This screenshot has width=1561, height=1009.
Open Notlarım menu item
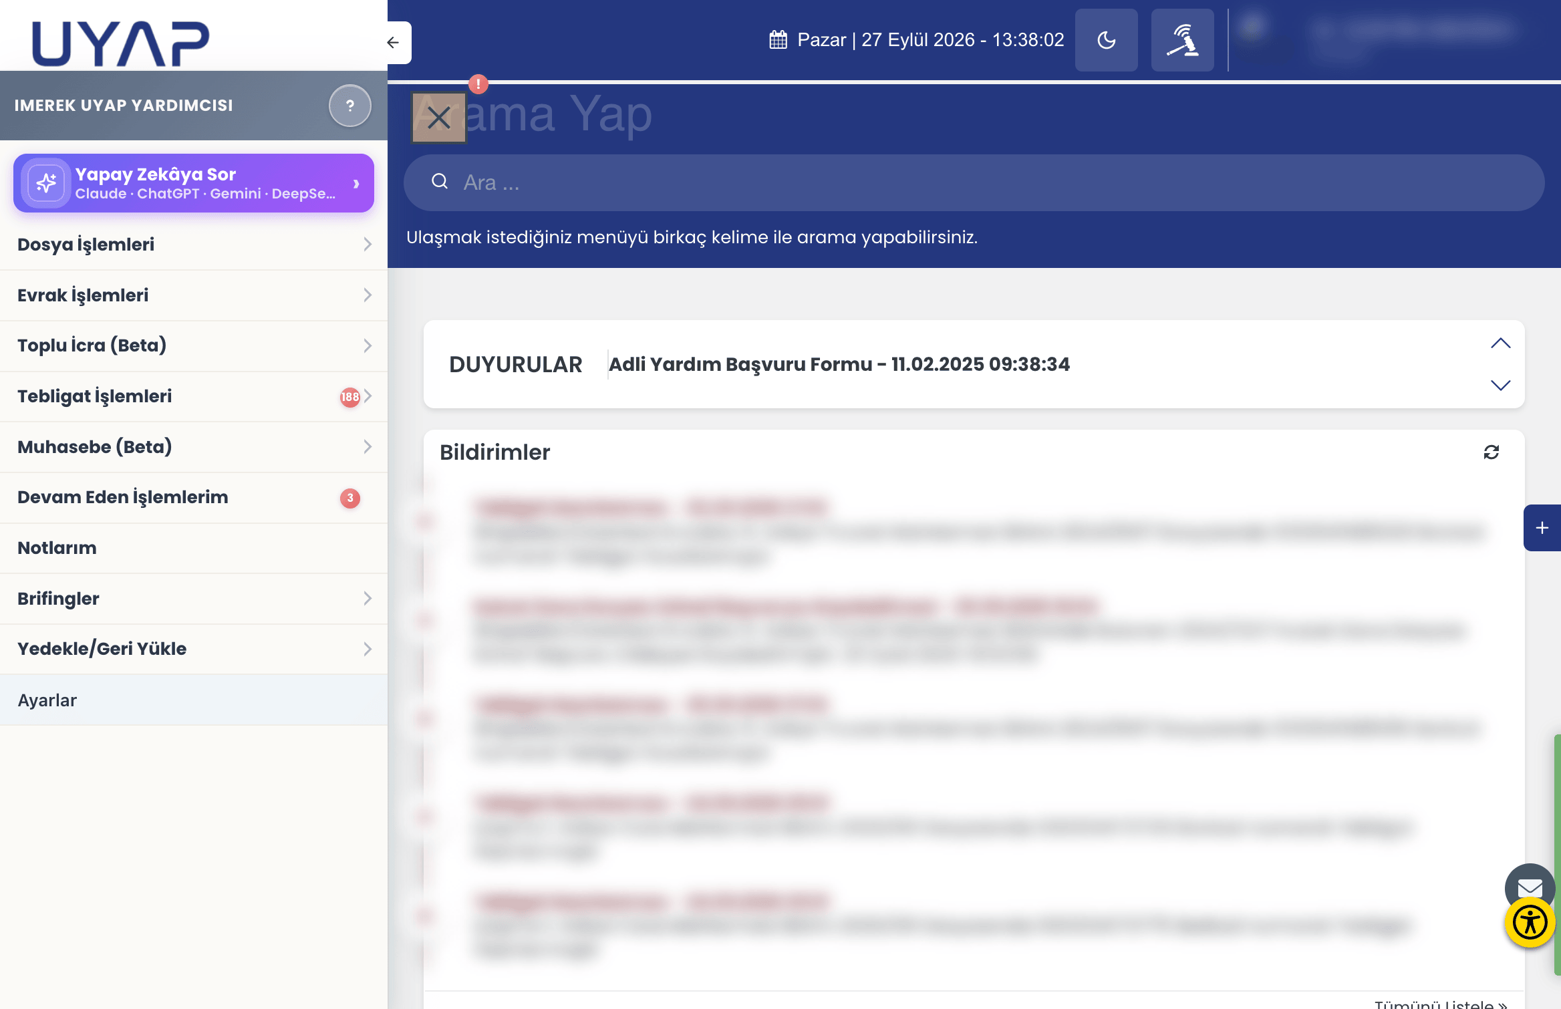tap(194, 548)
